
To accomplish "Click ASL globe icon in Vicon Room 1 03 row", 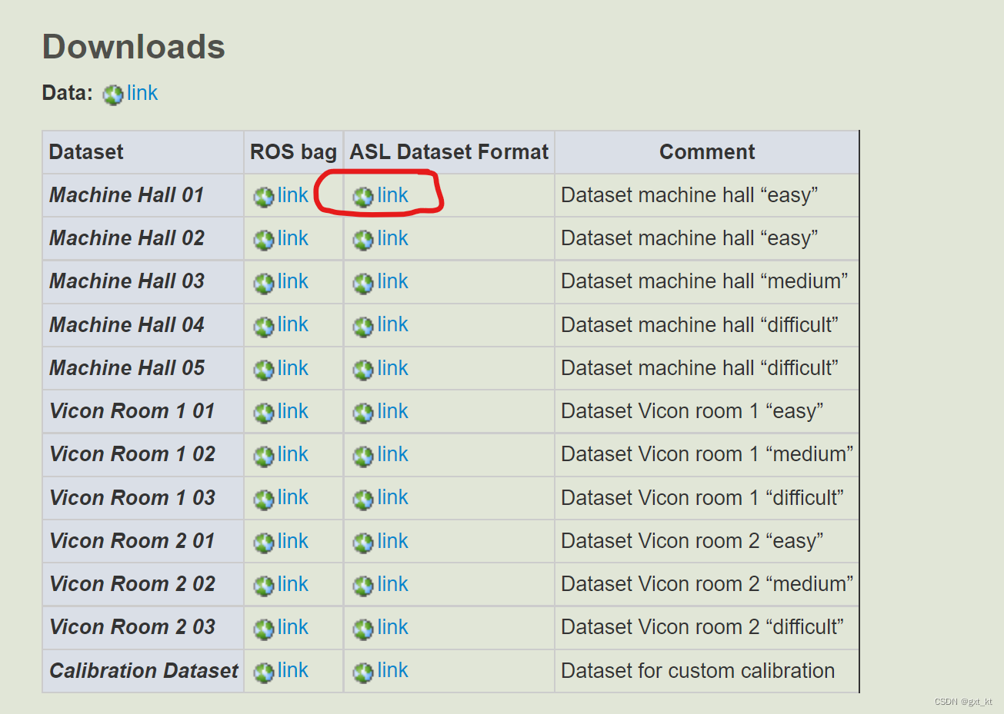I will (363, 500).
